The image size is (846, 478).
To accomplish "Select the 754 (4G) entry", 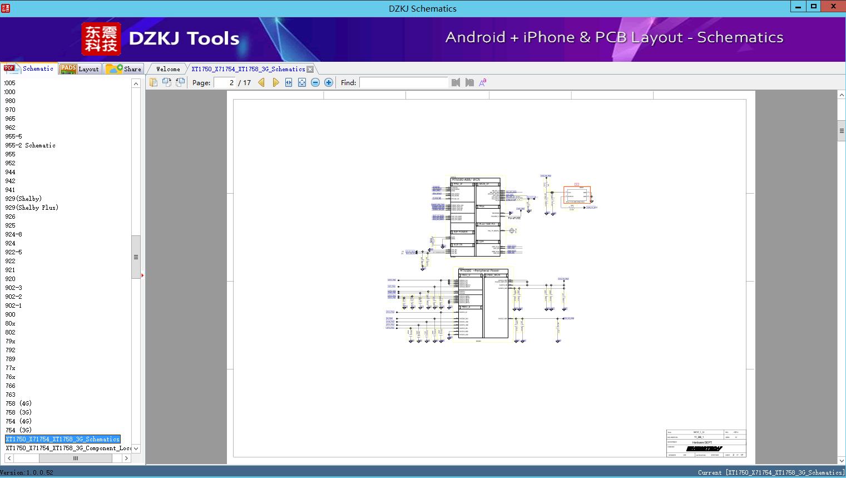I will [18, 421].
